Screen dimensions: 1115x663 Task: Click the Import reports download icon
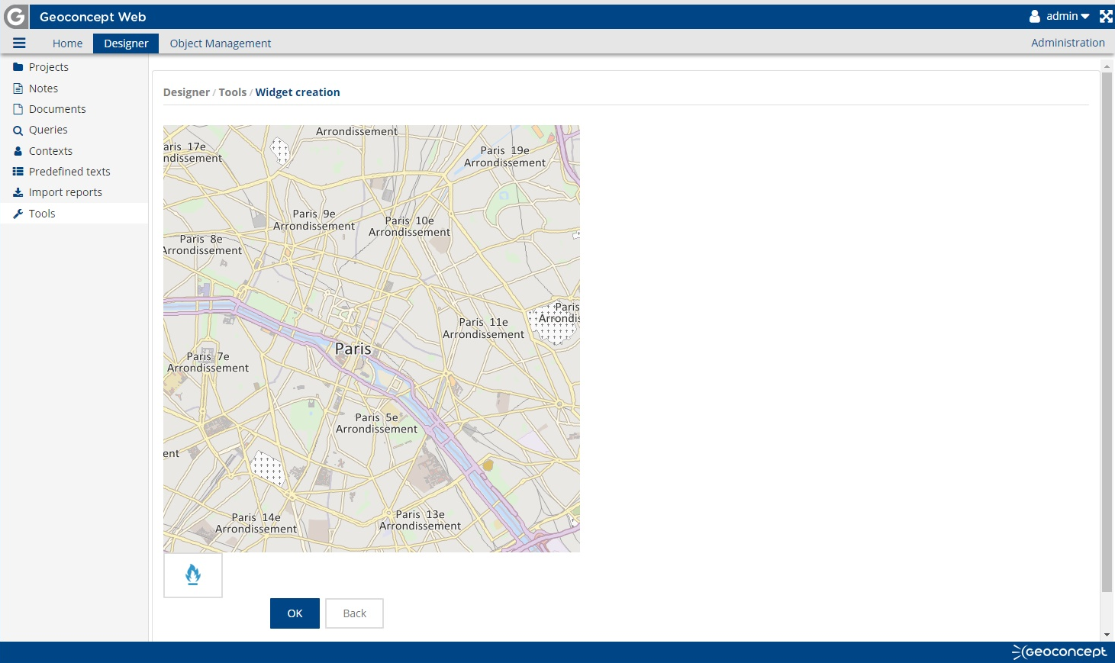18,192
